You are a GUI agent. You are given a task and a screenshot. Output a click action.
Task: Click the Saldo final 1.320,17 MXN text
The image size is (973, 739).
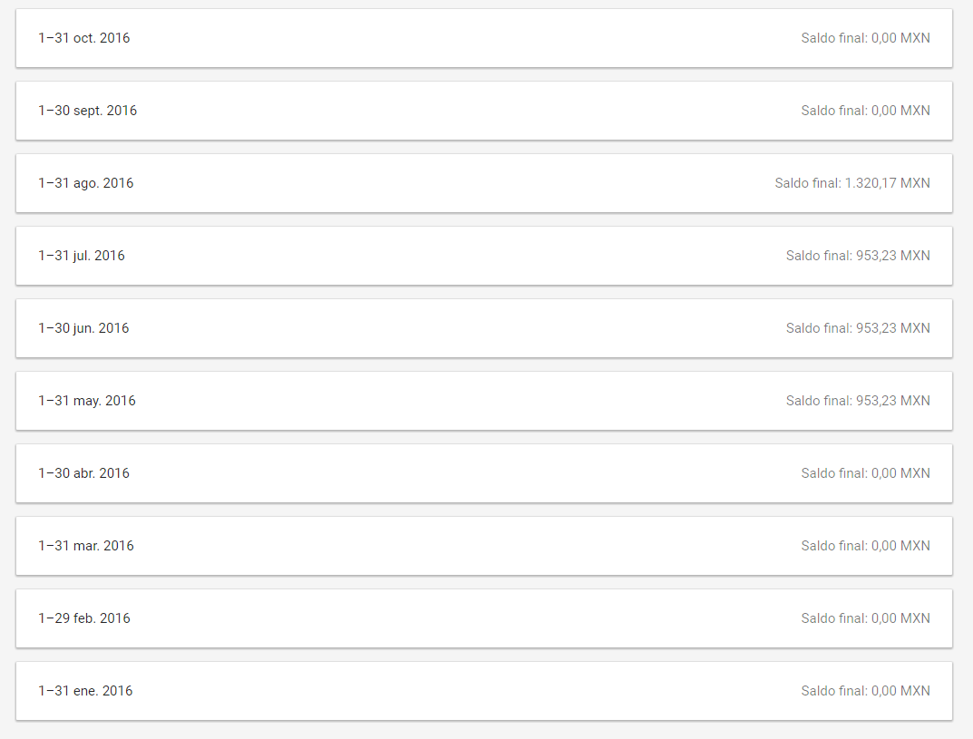coord(852,183)
